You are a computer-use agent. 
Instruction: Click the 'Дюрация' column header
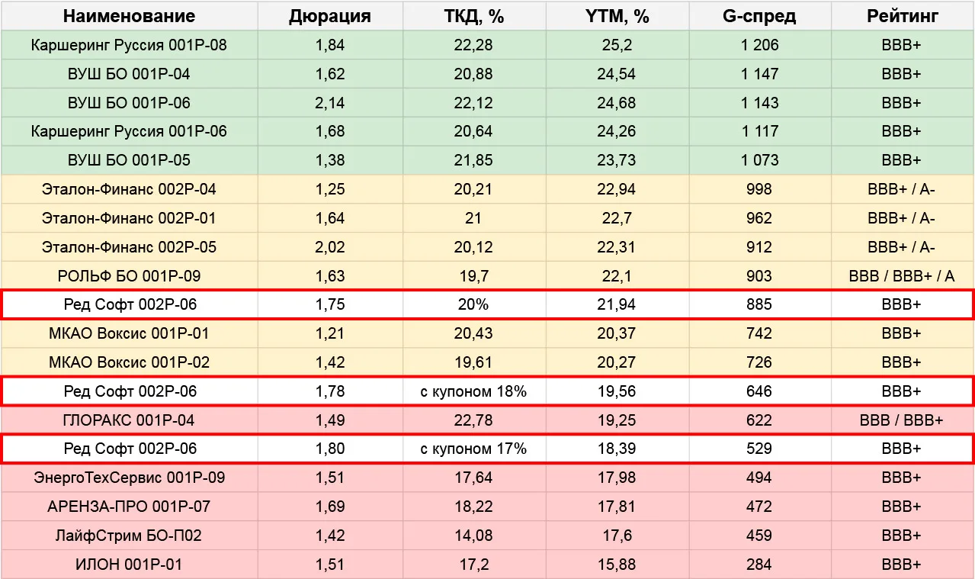(x=330, y=16)
